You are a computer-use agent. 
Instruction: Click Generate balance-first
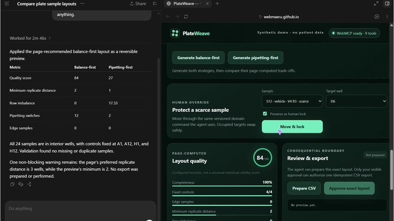click(x=198, y=58)
